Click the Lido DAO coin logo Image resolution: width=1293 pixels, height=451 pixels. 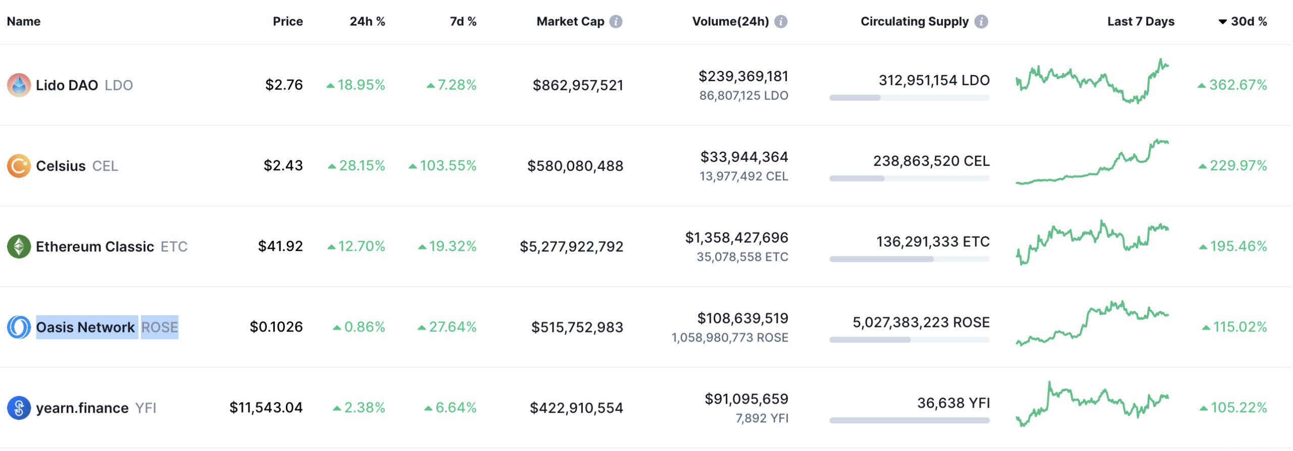19,85
